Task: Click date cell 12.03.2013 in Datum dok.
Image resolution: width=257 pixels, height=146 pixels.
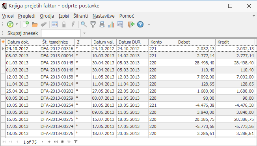Action: (22, 77)
